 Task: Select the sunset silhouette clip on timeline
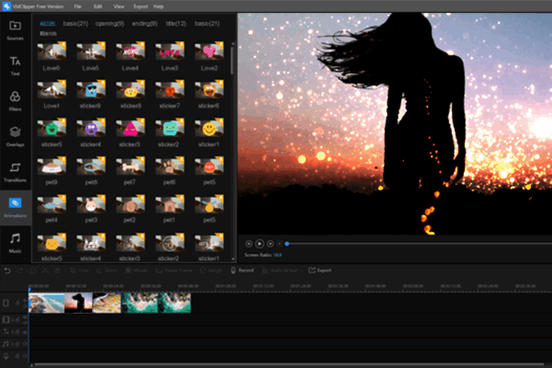click(x=78, y=303)
